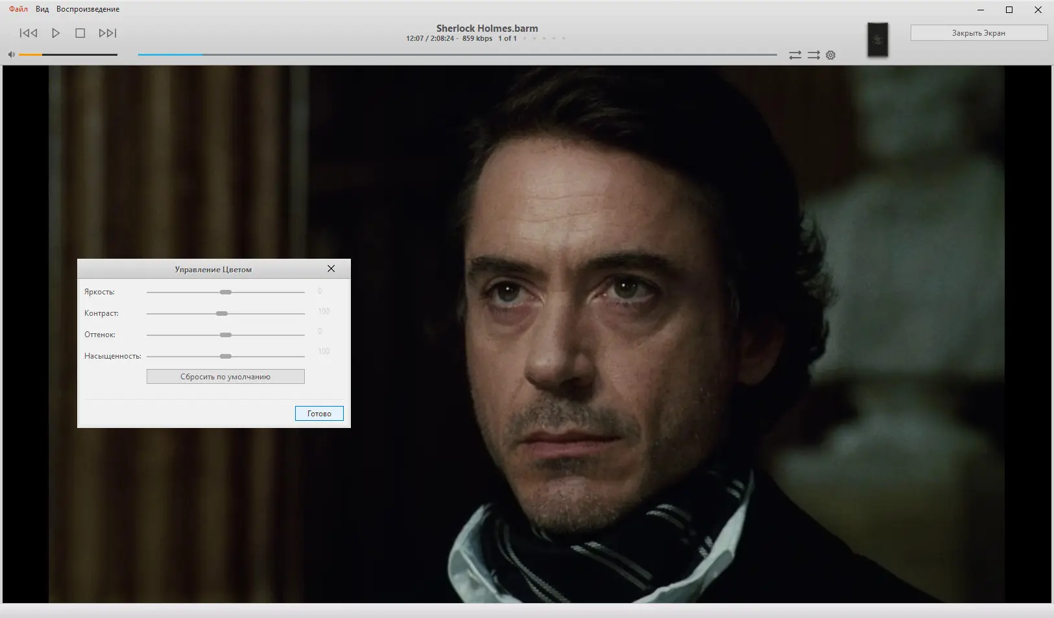Click the Закрыть Экран button
This screenshot has height=618, width=1054.
coord(979,33)
